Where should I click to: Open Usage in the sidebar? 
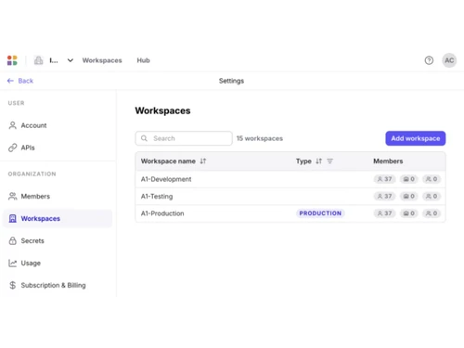[x=58, y=263]
